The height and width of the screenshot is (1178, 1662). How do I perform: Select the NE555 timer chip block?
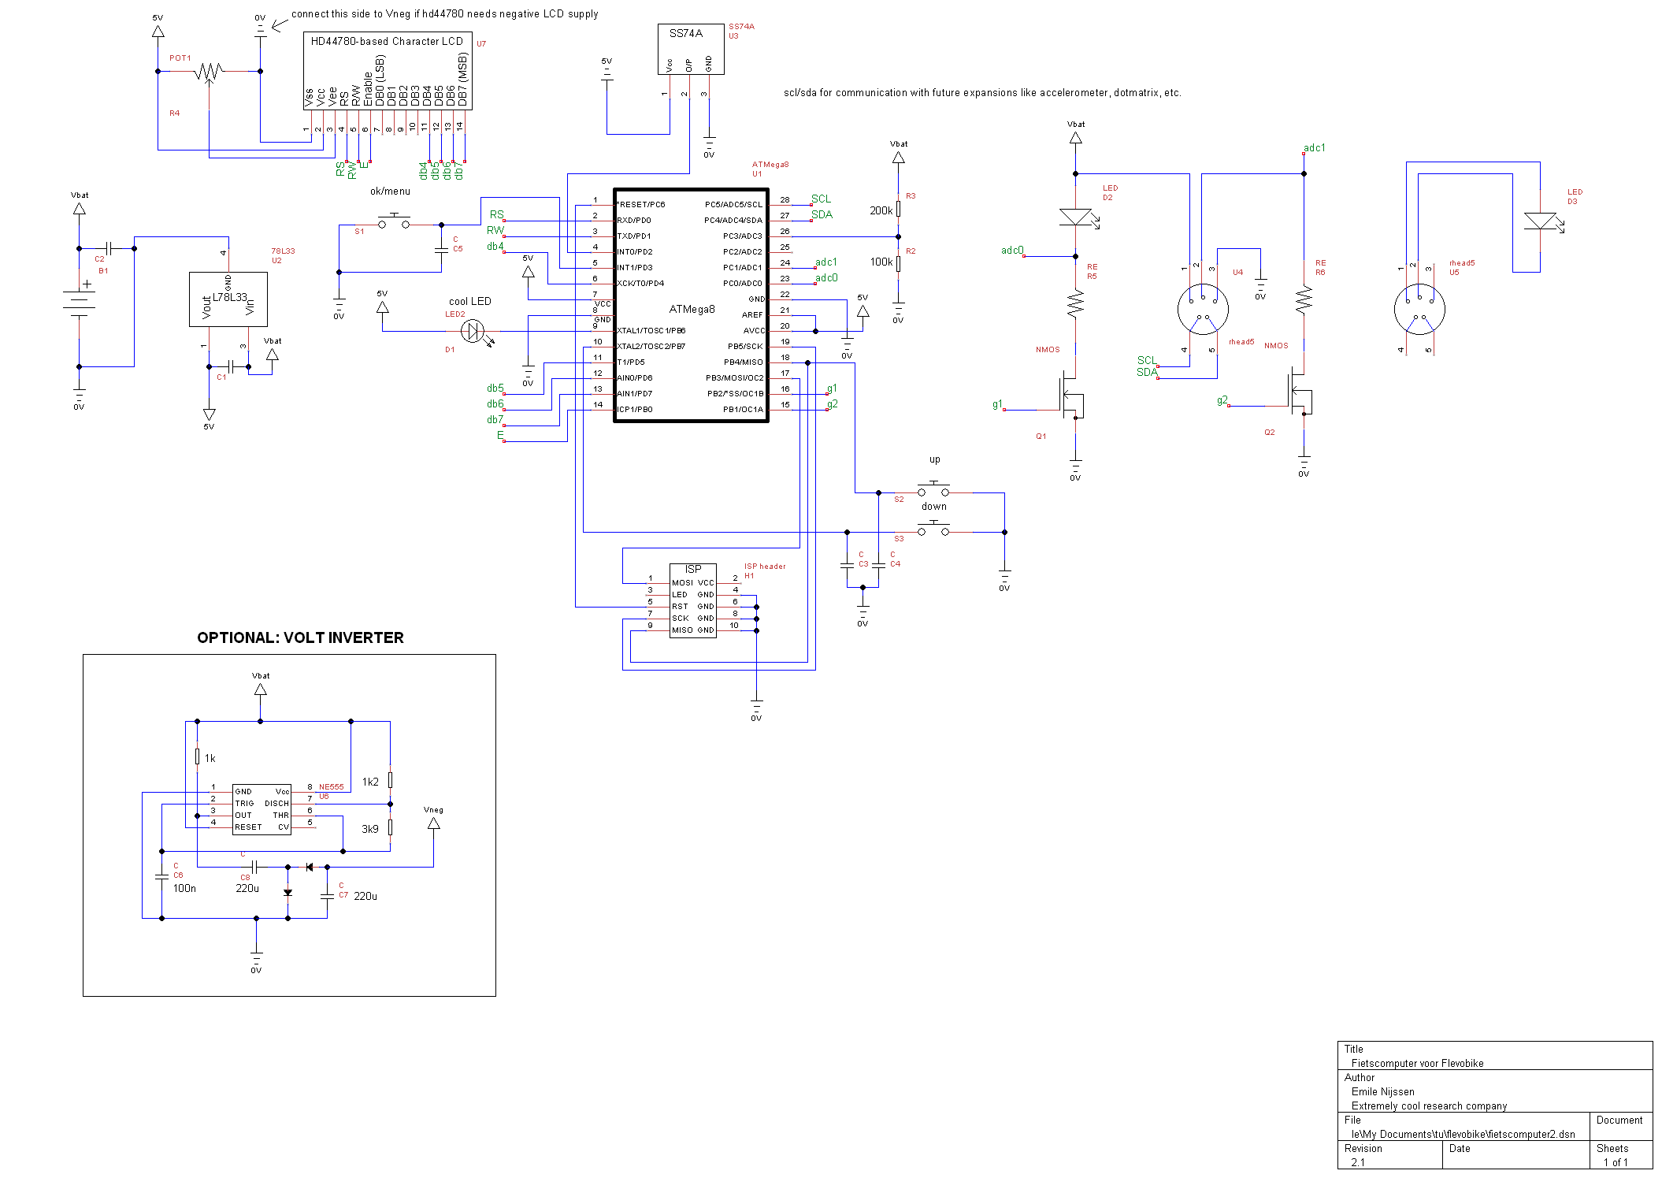[262, 809]
